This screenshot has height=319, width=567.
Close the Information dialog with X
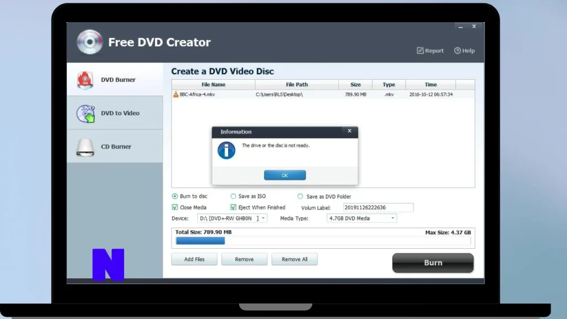[x=349, y=131]
